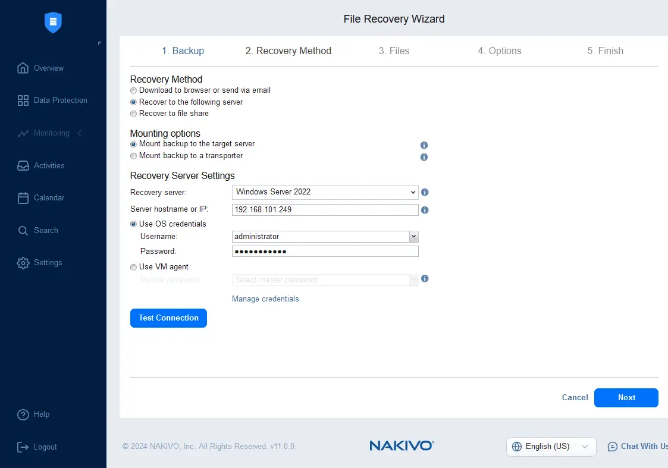Collapse the sidebar with small corner icon
The height and width of the screenshot is (468, 668).
click(x=99, y=43)
